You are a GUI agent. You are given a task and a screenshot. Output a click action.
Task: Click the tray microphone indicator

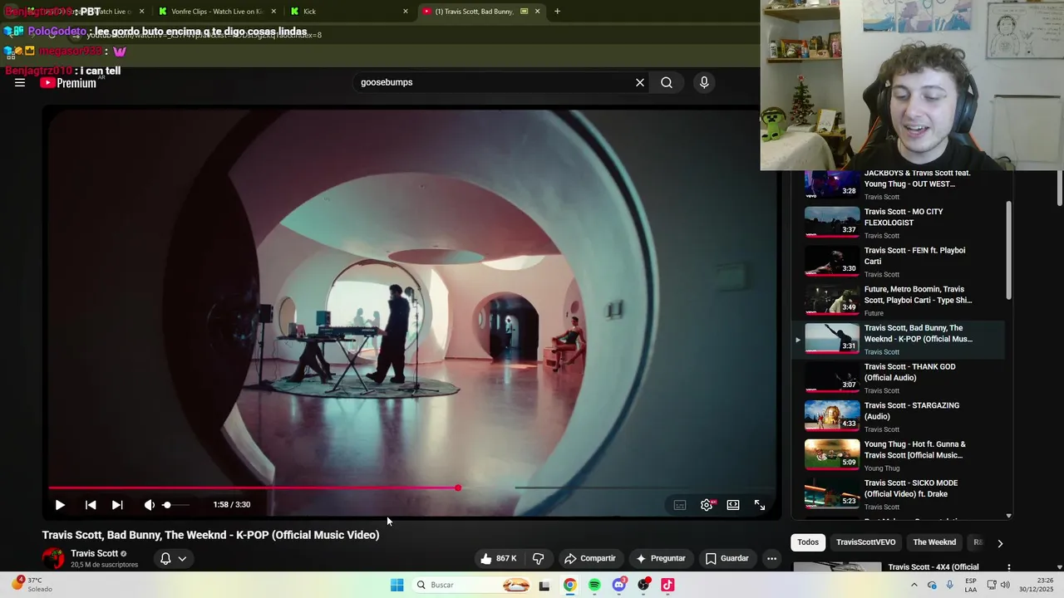950,585
